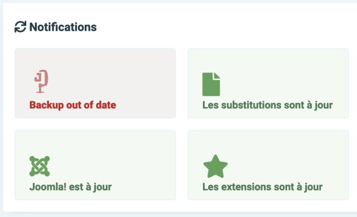Click the refresh arrows icon beside Notifications
This screenshot has width=357, height=217.
coord(20,27)
